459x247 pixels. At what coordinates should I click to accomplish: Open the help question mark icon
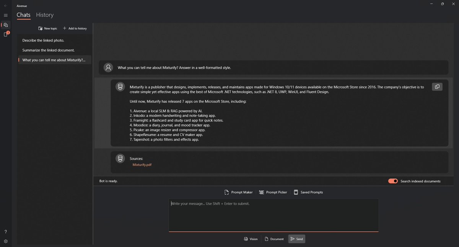(6, 232)
